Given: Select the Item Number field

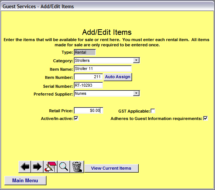Looking at the screenshot, I should pyautogui.click(x=88, y=77).
